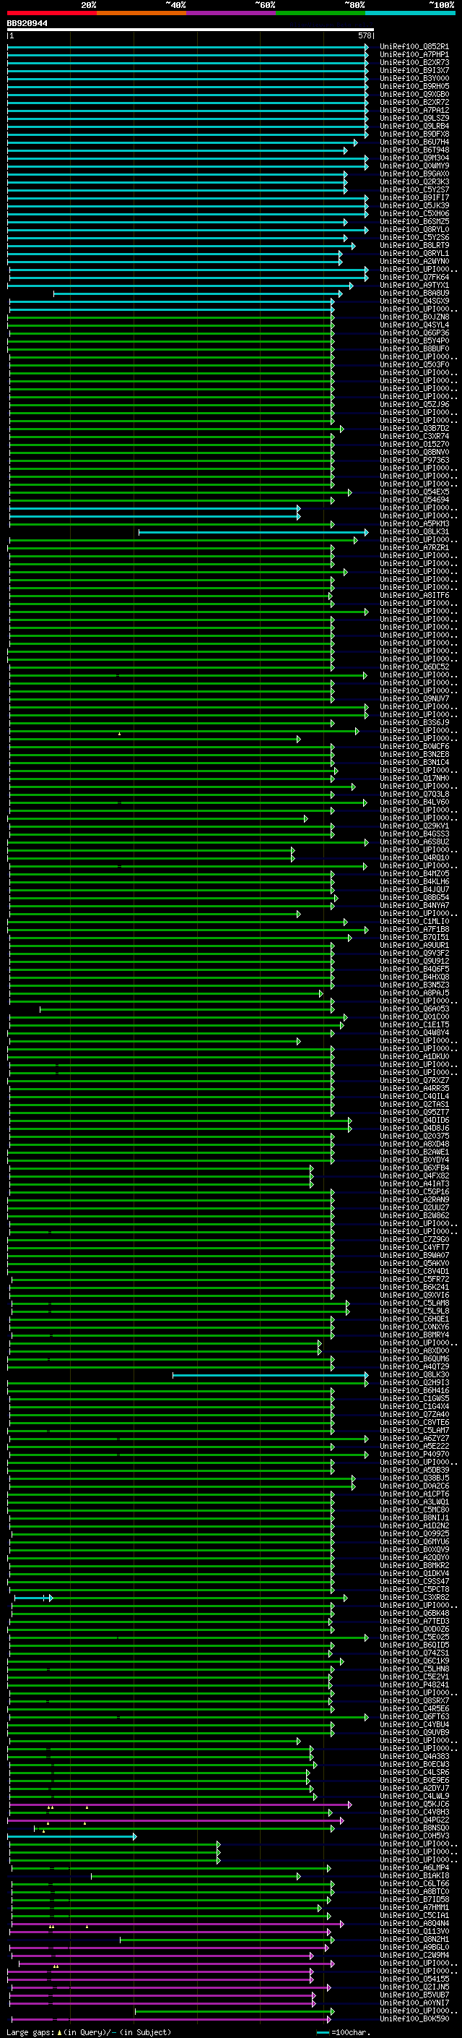Select the UniRef100_B8A8U9 label
462x2038 pixels.
[414, 293]
